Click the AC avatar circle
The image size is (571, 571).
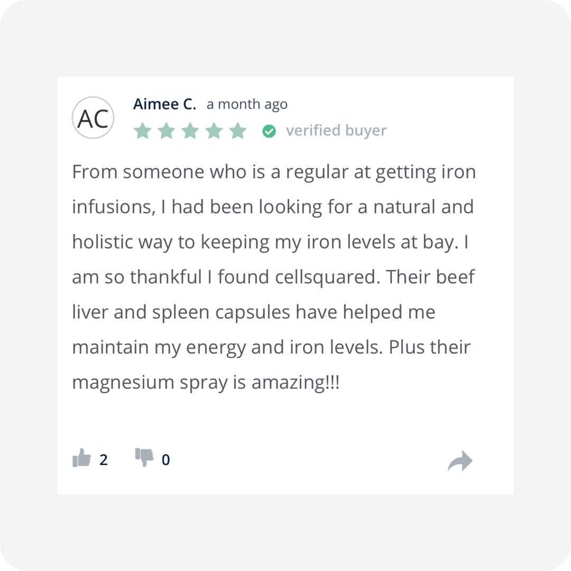[93, 117]
